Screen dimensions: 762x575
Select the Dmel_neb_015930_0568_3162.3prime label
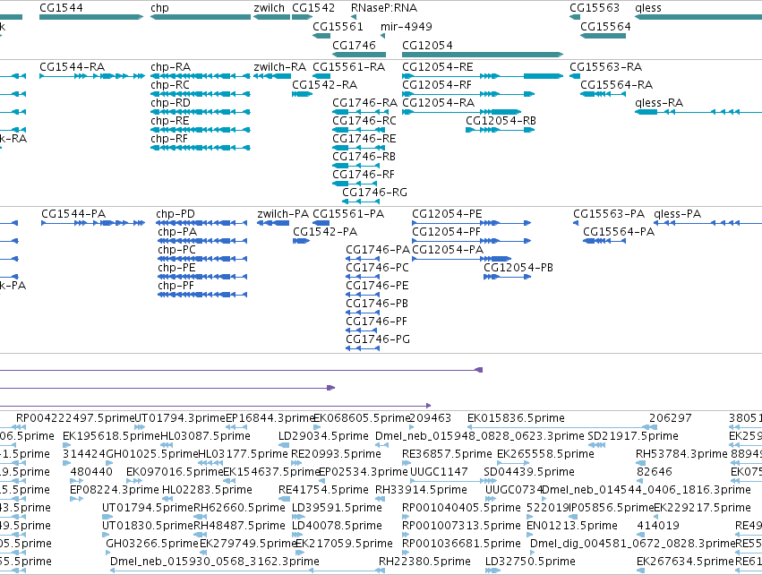pyautogui.click(x=215, y=562)
